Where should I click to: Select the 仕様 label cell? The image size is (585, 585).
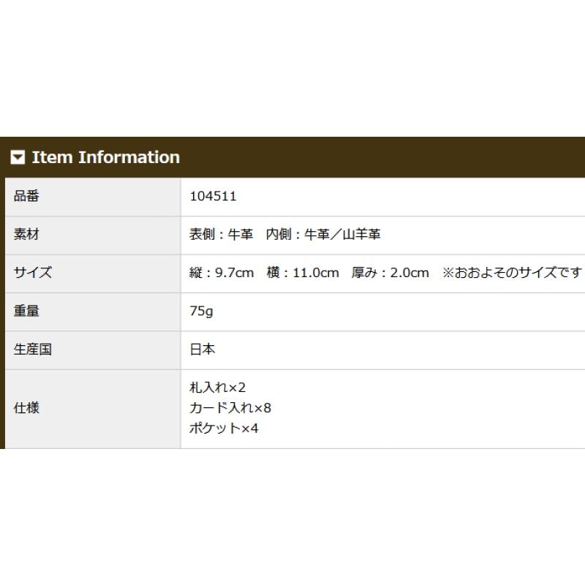click(x=93, y=409)
